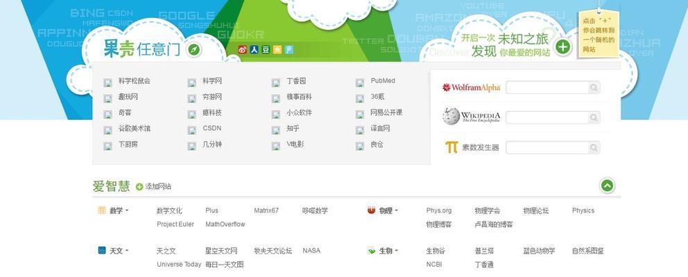Click the prime generator pi icon

(x=452, y=148)
